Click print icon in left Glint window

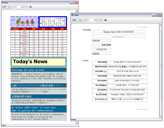31,7
